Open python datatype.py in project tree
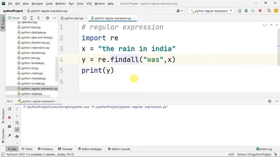The image size is (280, 157). coord(34,32)
